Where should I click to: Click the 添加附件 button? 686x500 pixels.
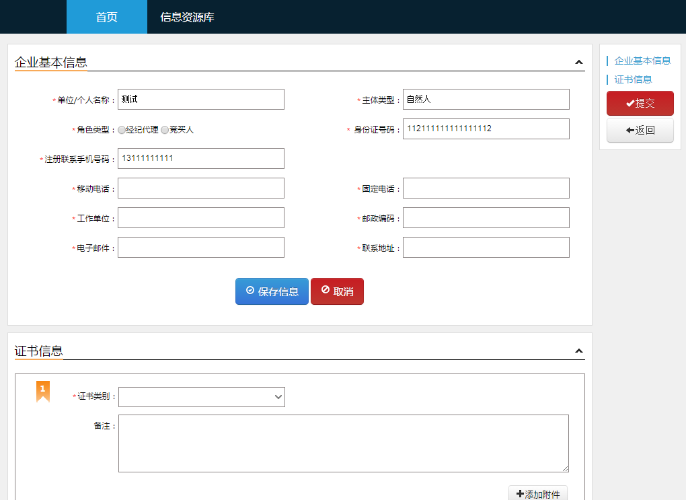538,494
